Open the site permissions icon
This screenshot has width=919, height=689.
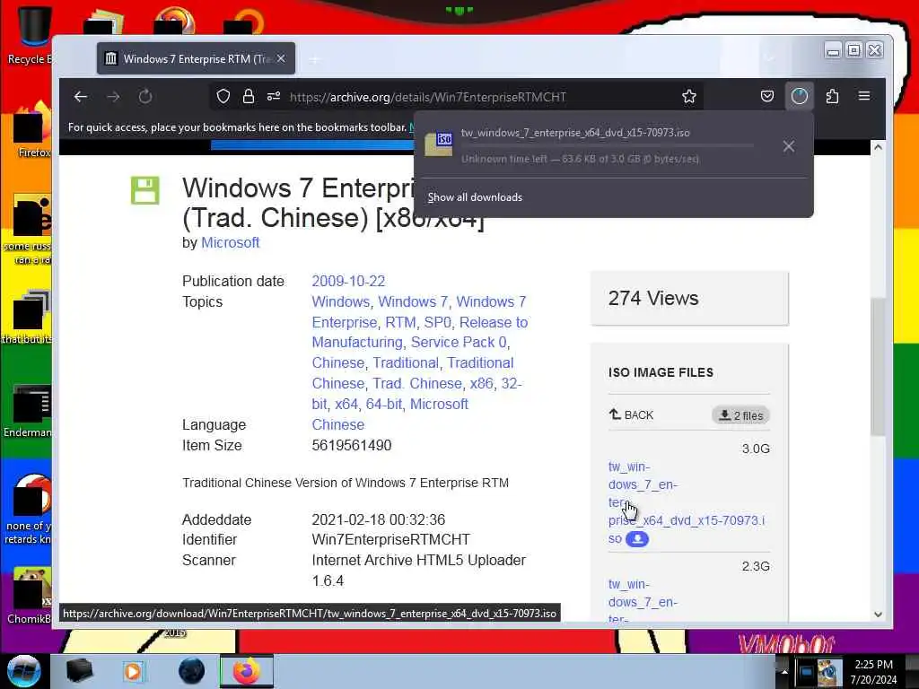[x=274, y=97]
